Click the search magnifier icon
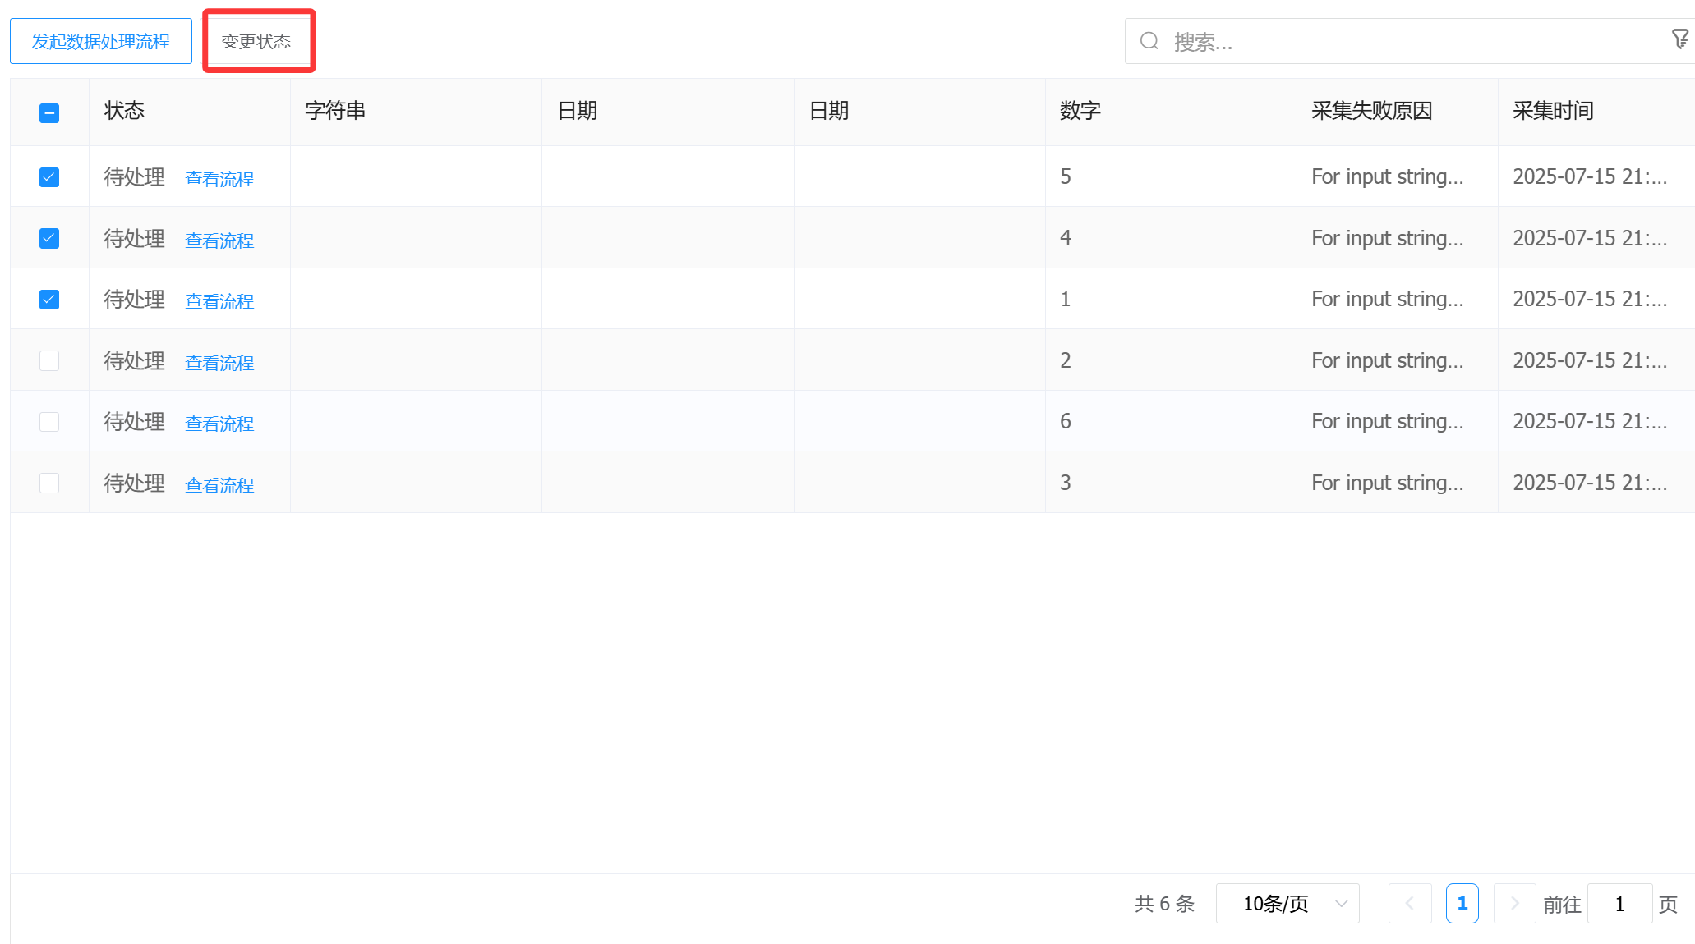This screenshot has height=944, width=1695. pyautogui.click(x=1149, y=41)
